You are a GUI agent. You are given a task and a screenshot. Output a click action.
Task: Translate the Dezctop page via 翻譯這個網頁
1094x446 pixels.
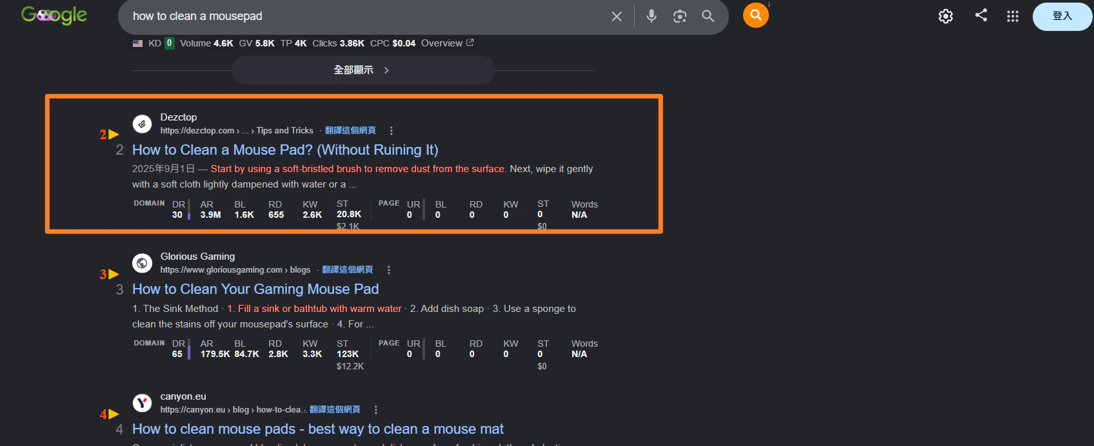click(350, 131)
